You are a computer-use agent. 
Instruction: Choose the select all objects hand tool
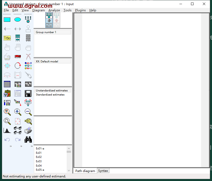[18, 47]
